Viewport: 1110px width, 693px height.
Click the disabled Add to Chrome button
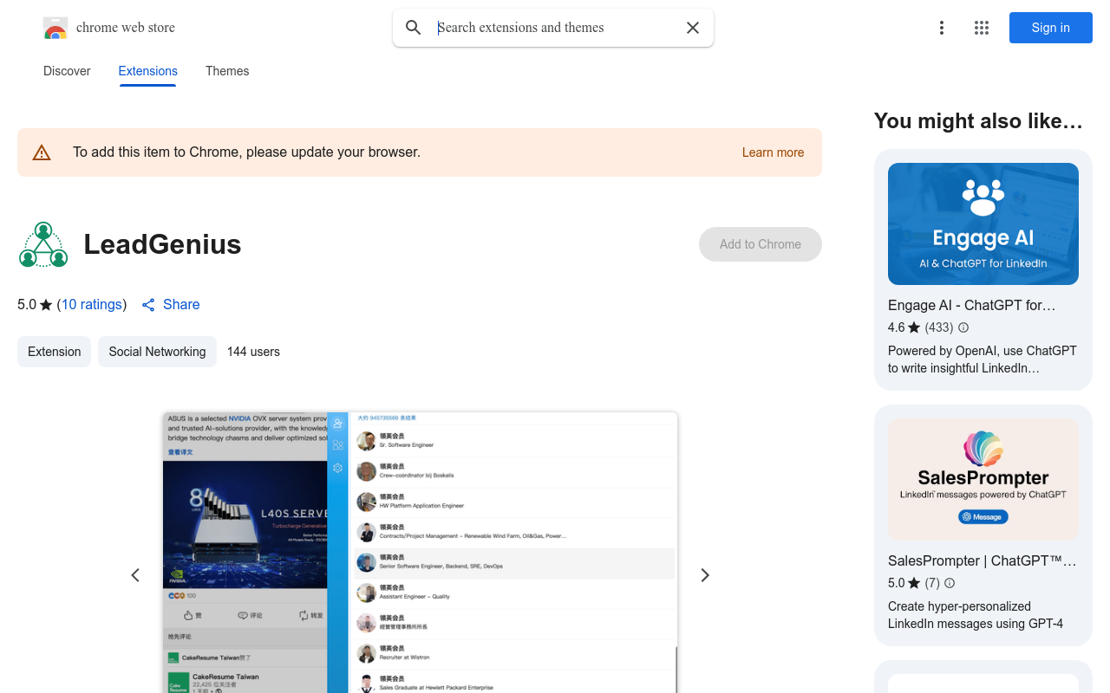pos(761,244)
